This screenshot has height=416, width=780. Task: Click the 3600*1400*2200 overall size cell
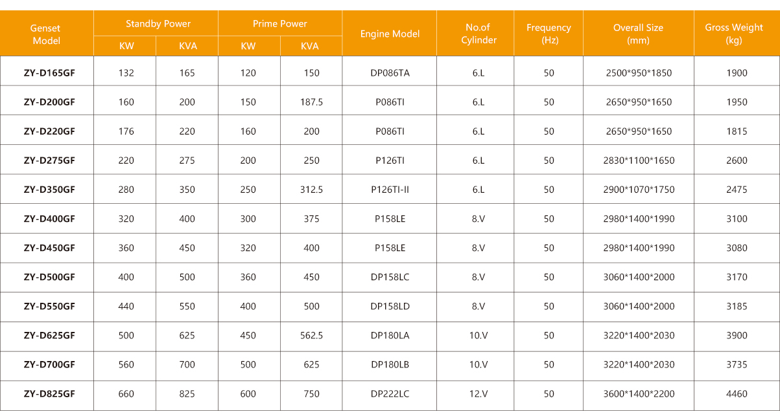click(639, 394)
